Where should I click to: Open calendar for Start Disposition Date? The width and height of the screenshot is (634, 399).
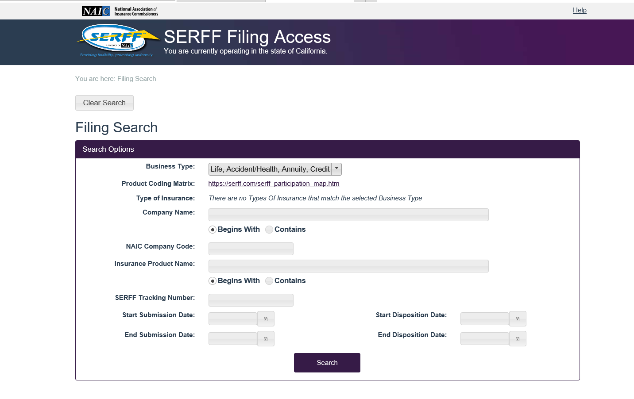point(518,319)
